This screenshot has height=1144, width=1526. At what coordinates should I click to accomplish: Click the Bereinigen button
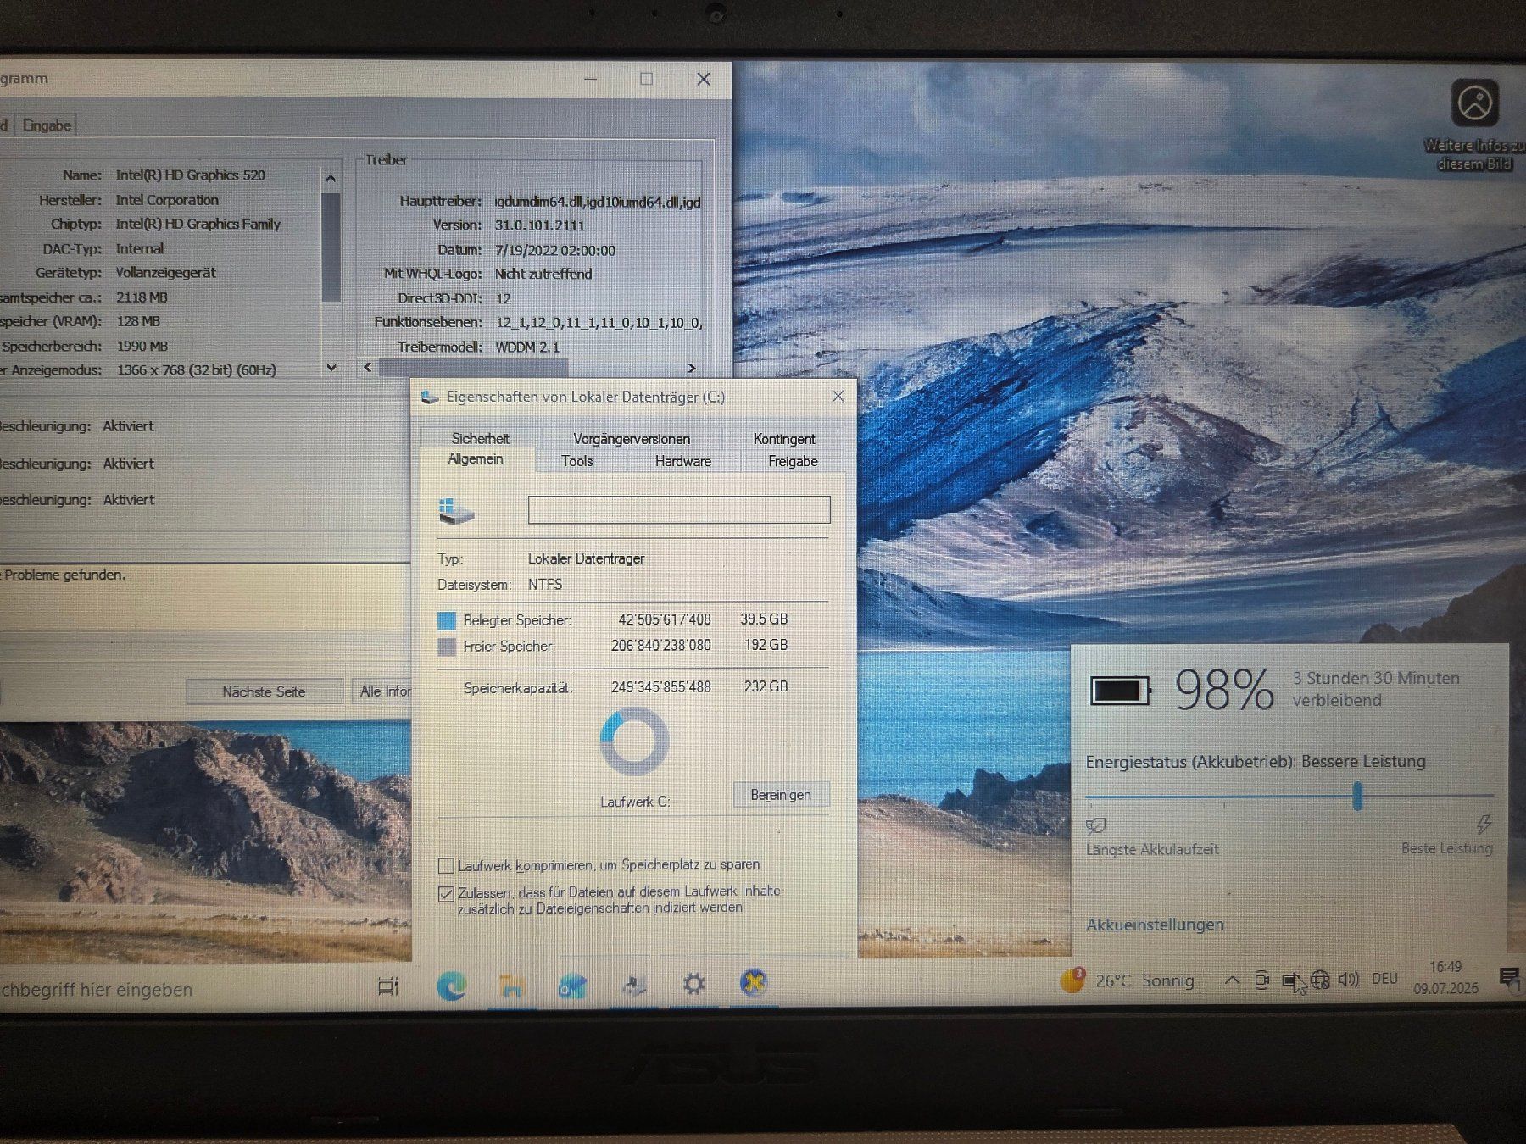click(781, 795)
